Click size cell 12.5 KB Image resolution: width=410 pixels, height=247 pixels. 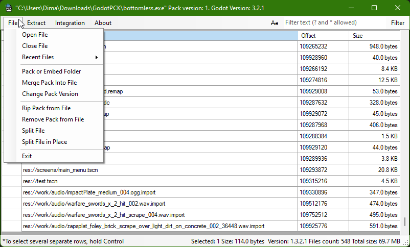pyautogui.click(x=374, y=80)
